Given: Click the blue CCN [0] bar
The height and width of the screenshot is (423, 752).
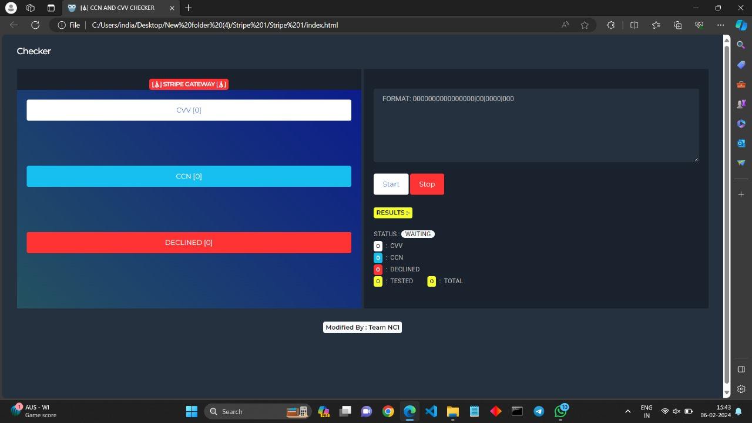Looking at the screenshot, I should (x=189, y=176).
